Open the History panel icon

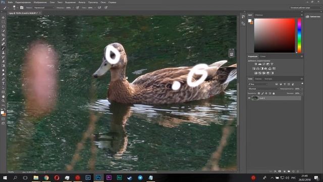pyautogui.click(x=243, y=17)
